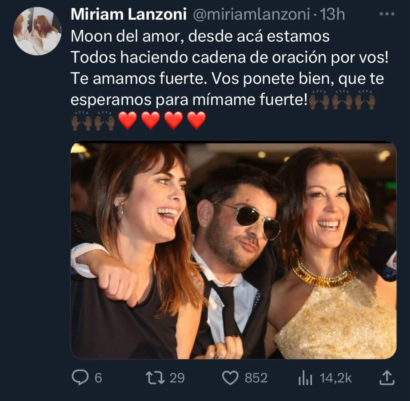Click the first red heart emoji
The image size is (410, 401).
tap(128, 121)
